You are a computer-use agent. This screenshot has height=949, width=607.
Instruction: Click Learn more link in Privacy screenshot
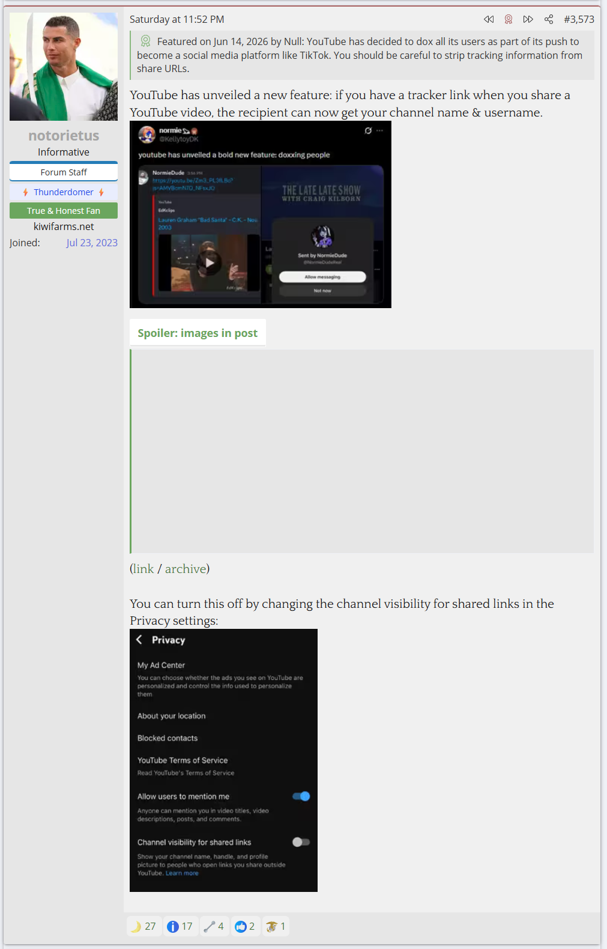pyautogui.click(x=182, y=873)
